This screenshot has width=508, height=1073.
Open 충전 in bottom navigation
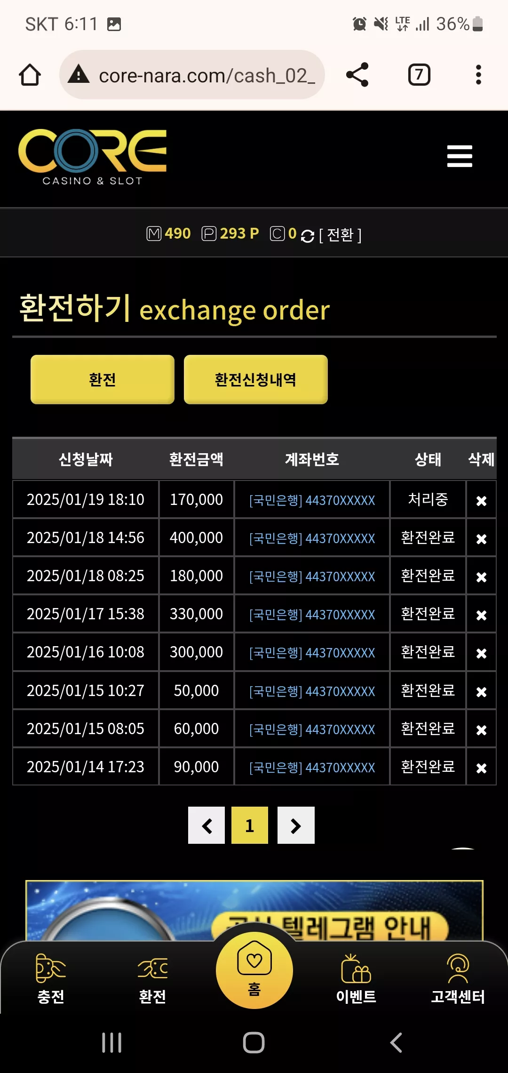pyautogui.click(x=51, y=979)
